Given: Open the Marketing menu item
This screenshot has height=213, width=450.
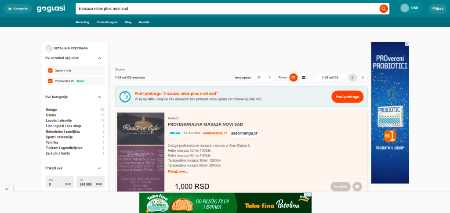Looking at the screenshot, I should (82, 22).
